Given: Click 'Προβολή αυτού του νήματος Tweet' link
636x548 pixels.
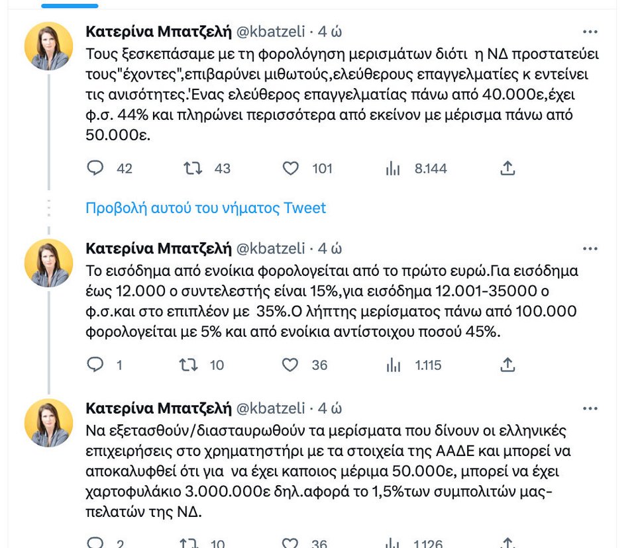Looking at the screenshot, I should pos(206,208).
